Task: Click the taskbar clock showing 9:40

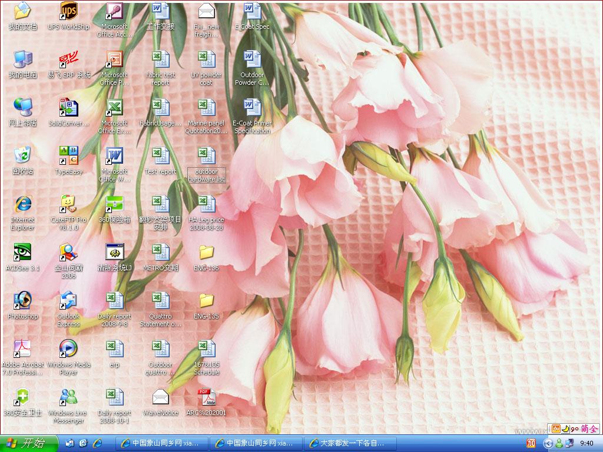Action: tap(587, 444)
